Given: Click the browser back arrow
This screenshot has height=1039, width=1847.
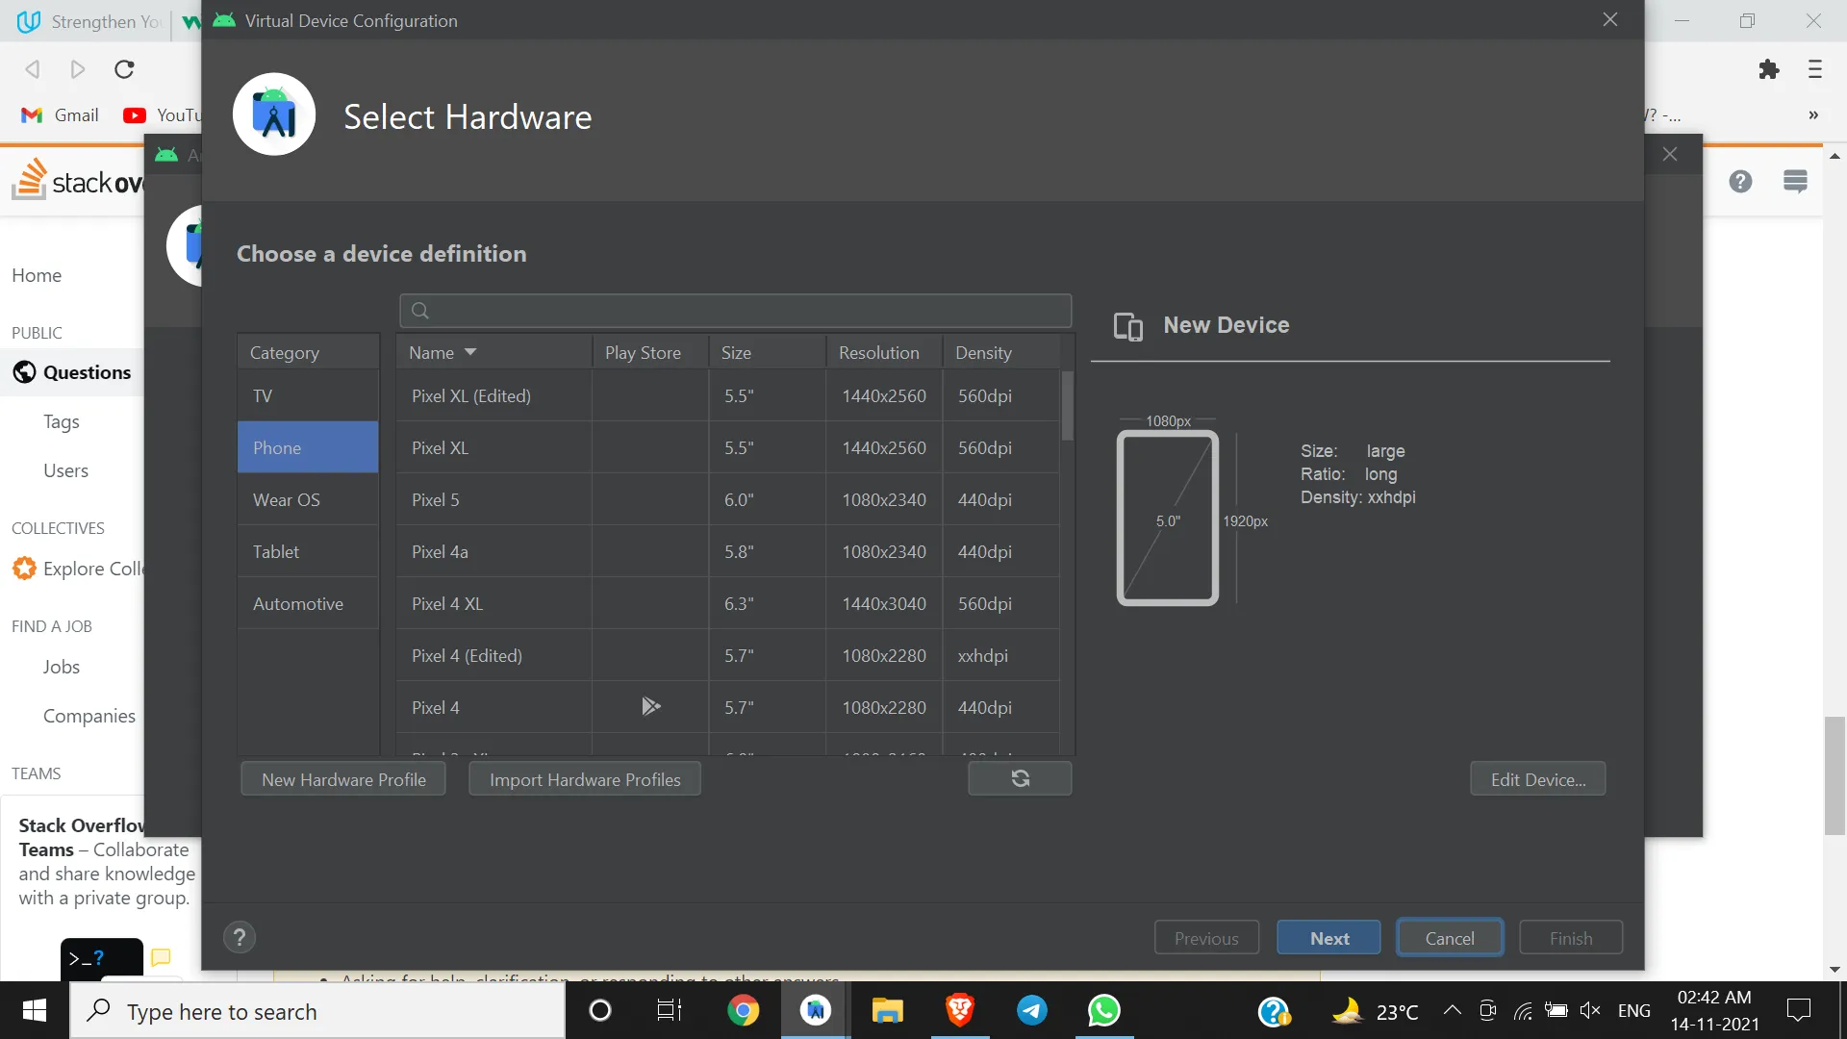Looking at the screenshot, I should coord(33,69).
